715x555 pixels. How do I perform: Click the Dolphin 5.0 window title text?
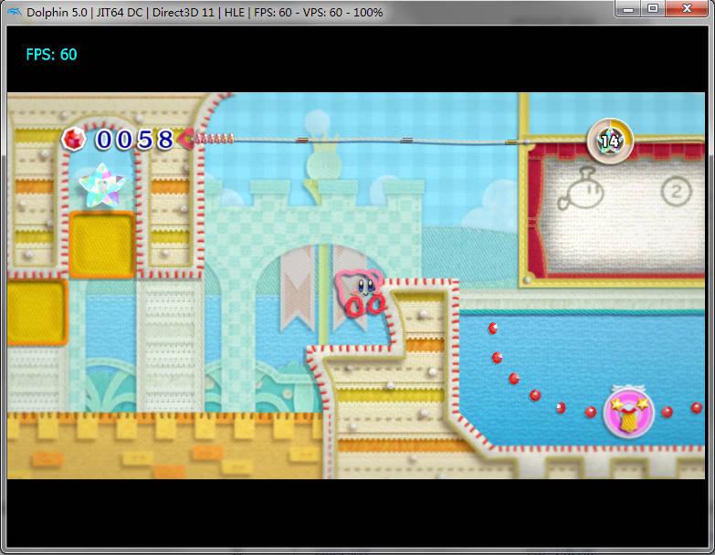(205, 12)
